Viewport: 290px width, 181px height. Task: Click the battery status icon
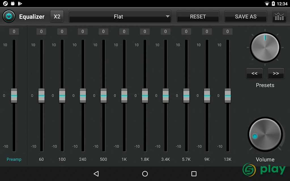coord(273,3)
